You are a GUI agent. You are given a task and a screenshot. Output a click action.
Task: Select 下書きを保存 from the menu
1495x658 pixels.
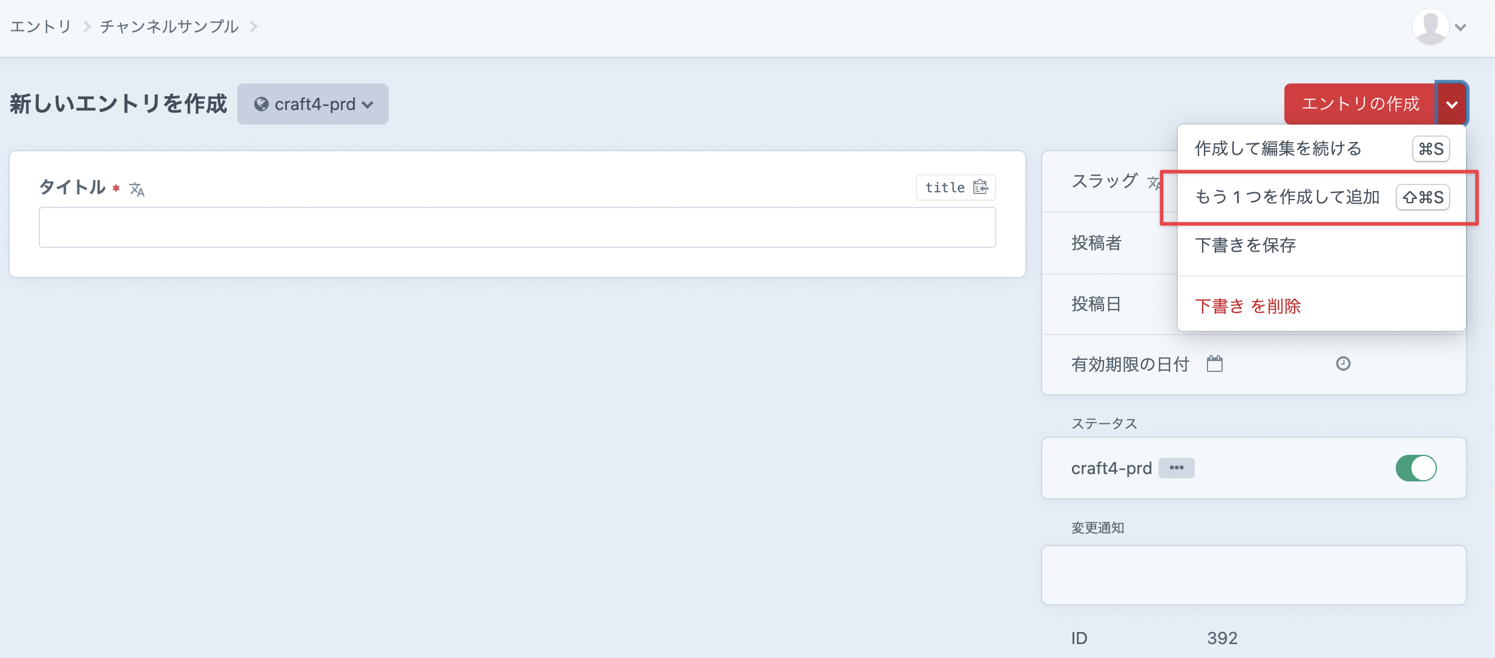(x=1245, y=246)
